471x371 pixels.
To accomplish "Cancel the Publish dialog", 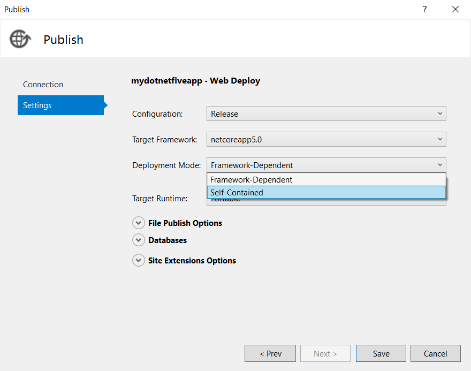I will coord(435,353).
